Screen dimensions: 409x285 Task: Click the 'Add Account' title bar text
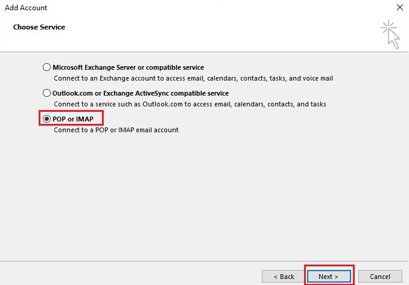(x=25, y=8)
